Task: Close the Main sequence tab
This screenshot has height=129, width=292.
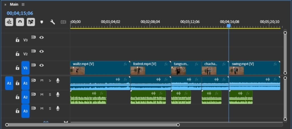Action: click(x=5, y=5)
